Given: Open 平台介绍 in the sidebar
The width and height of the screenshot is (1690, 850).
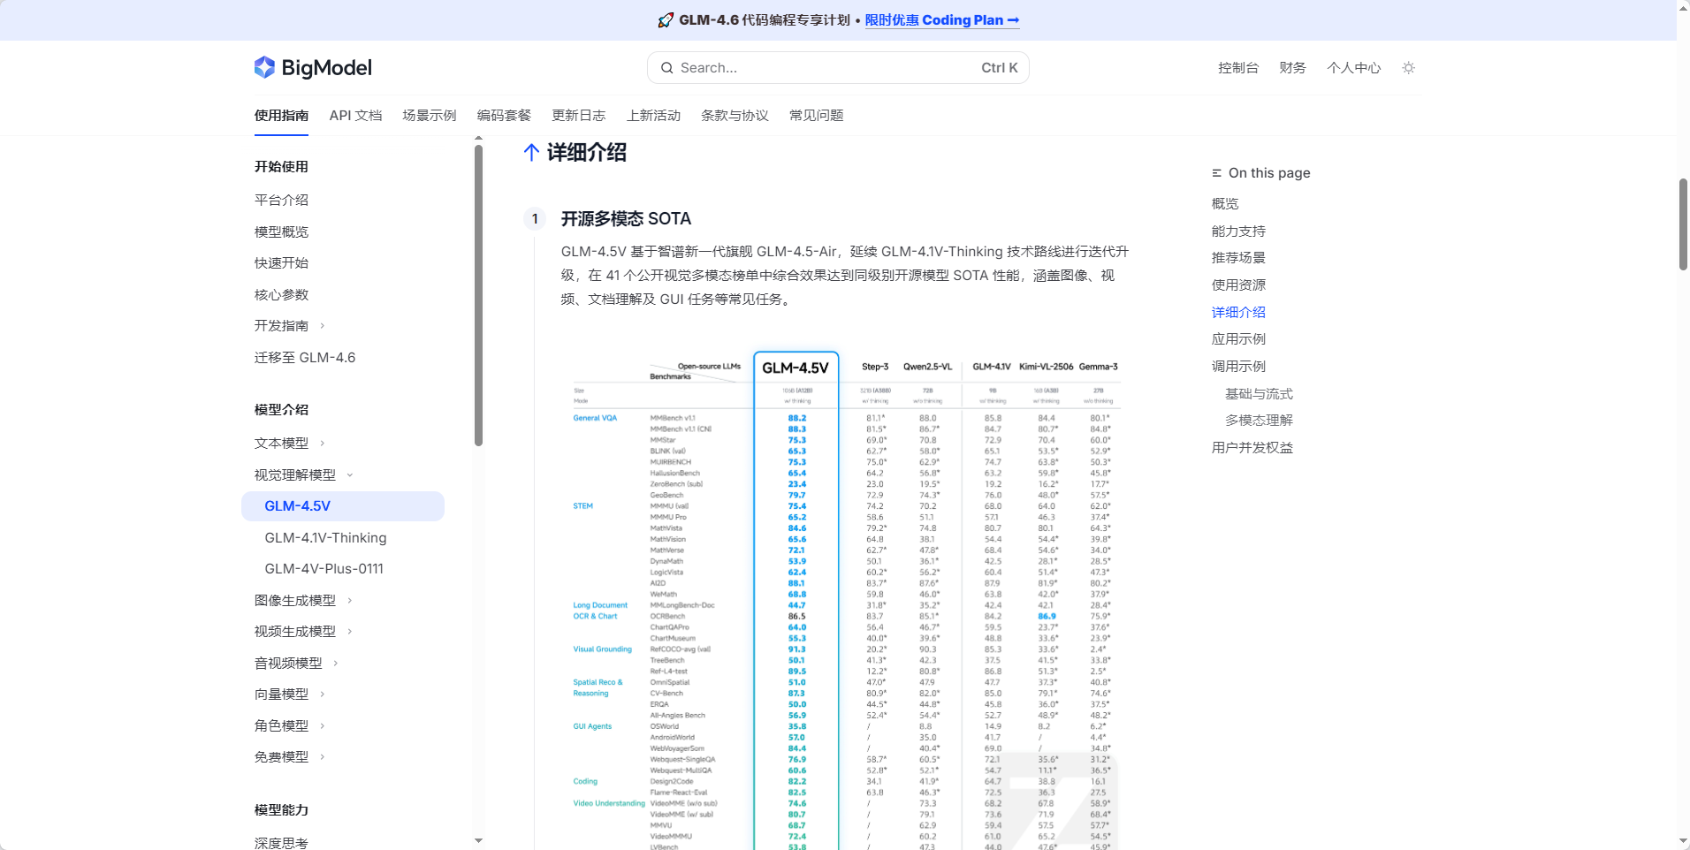Looking at the screenshot, I should point(281,201).
